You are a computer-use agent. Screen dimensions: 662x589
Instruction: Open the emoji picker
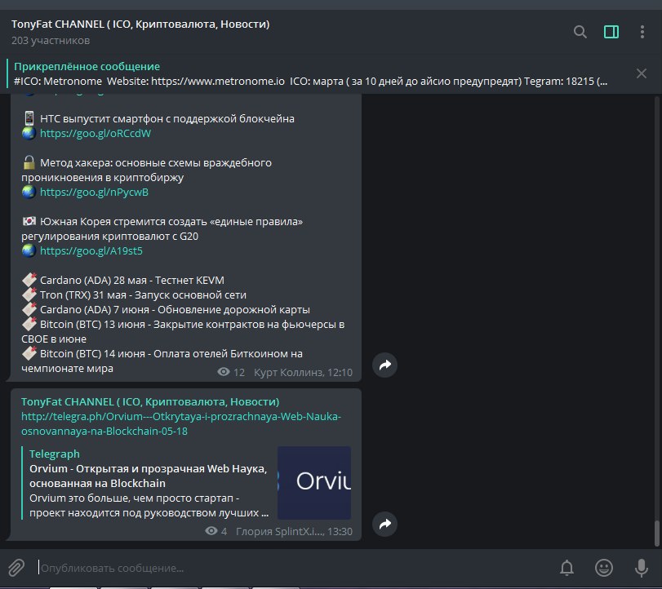coord(604,568)
